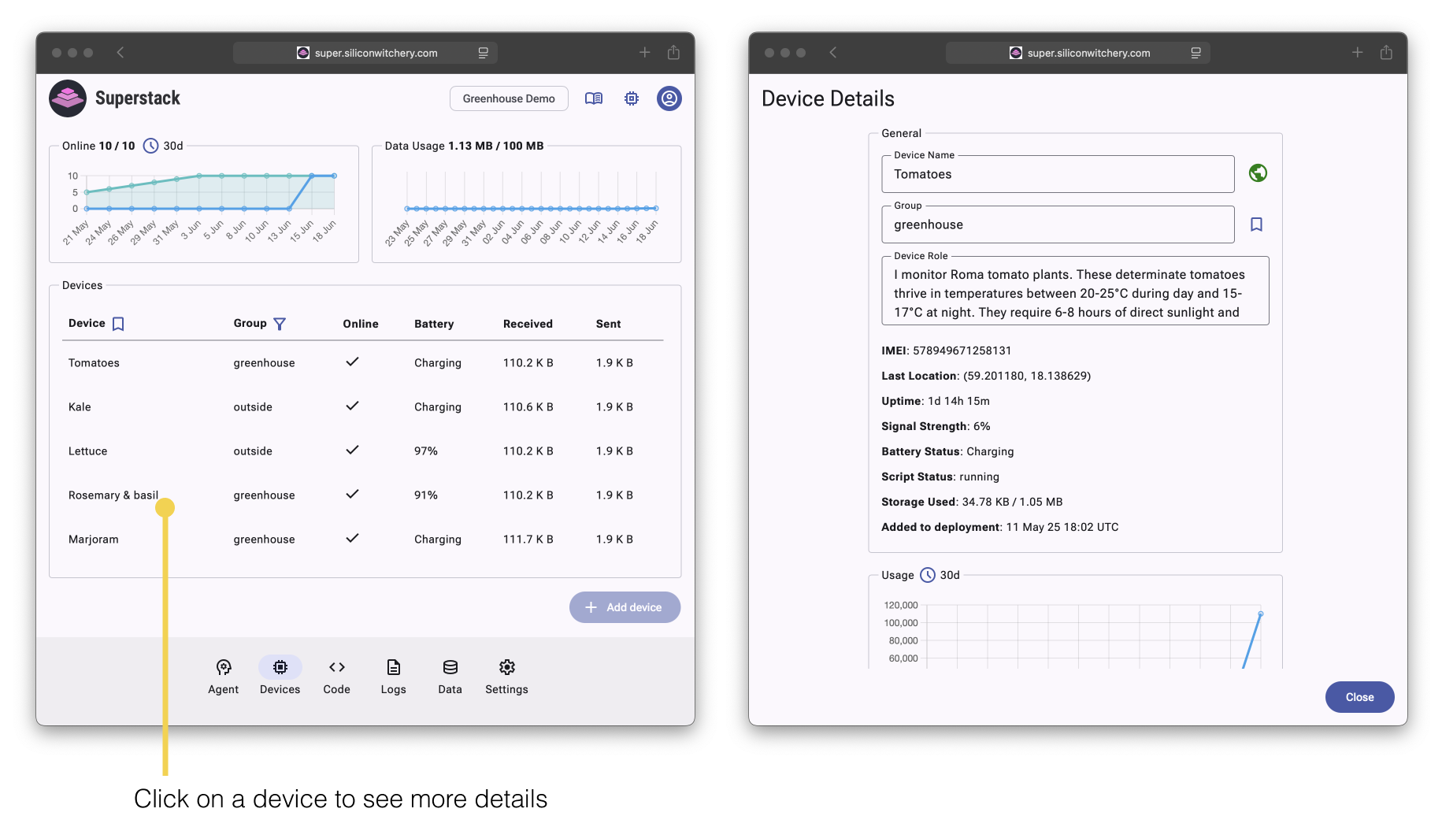Click the Usage 30d clock icon
The width and height of the screenshot is (1442, 816).
click(x=928, y=575)
